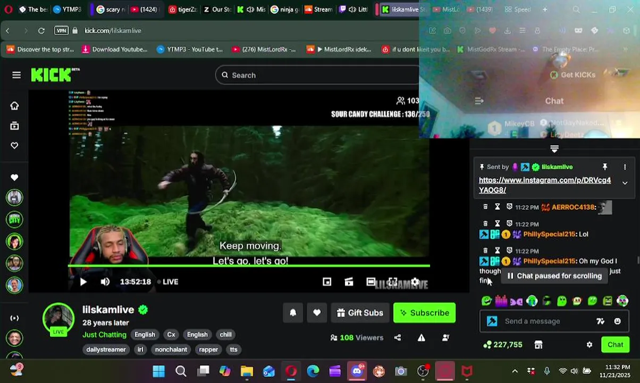The width and height of the screenshot is (640, 383).
Task: Mute the stream volume speaker icon
Action: point(105,282)
